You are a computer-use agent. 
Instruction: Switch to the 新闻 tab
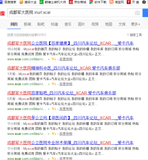(x=28, y=24)
